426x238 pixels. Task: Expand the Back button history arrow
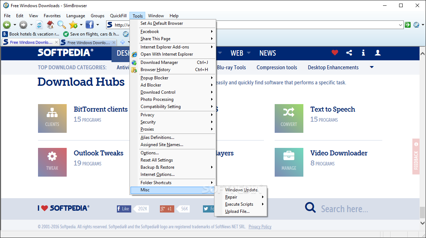[x=15, y=25]
